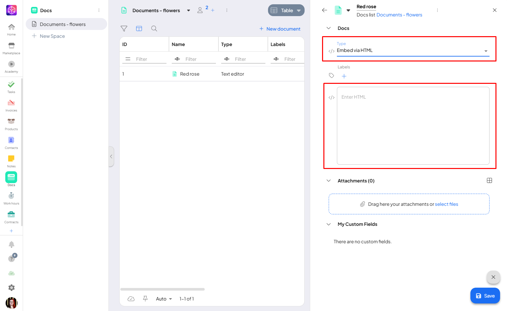Expand the Auto page size dropdown

coord(164,299)
